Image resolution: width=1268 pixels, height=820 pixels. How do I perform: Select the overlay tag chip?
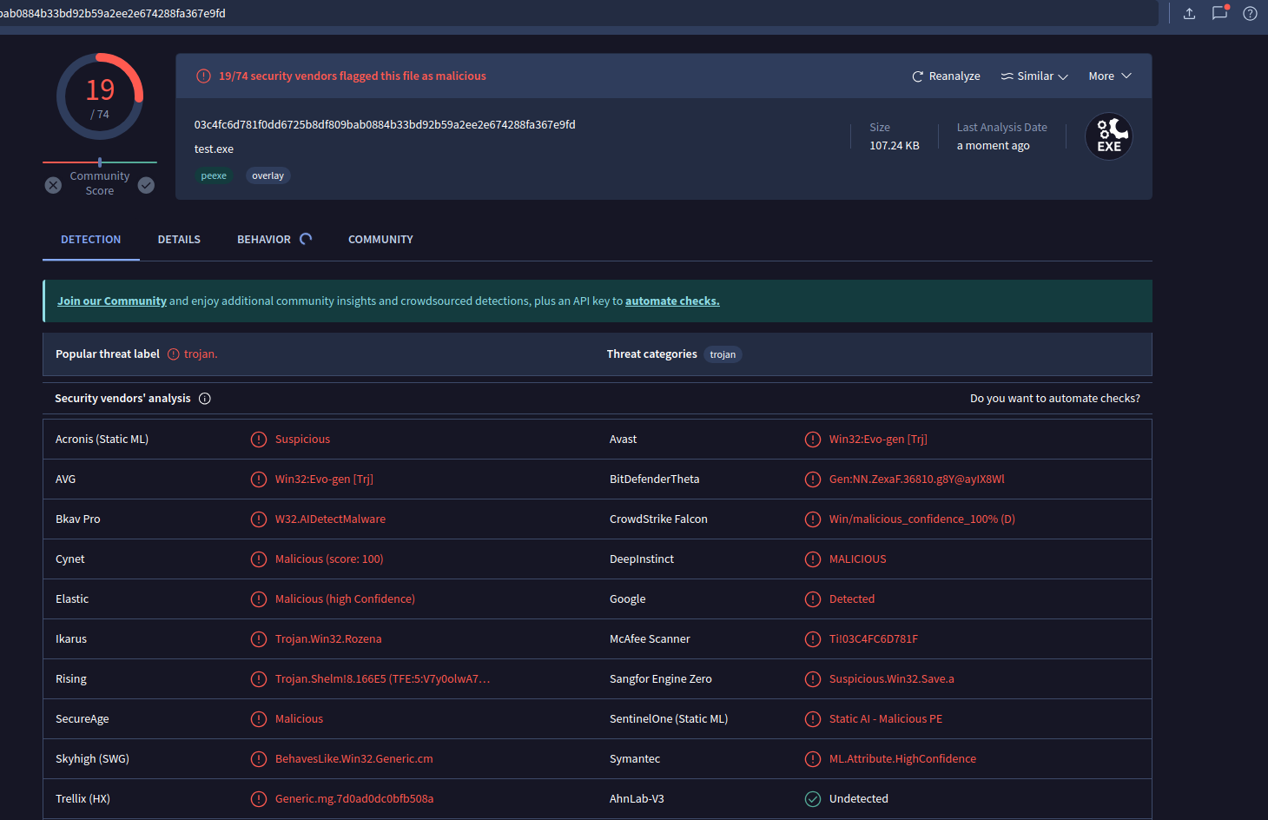[267, 176]
